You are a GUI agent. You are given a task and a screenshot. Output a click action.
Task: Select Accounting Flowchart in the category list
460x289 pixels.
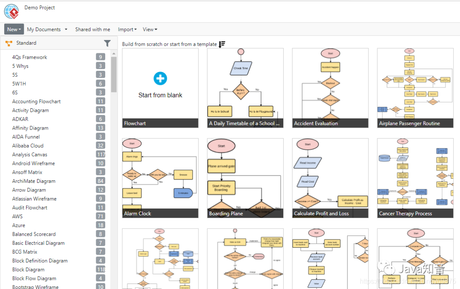pos(36,101)
